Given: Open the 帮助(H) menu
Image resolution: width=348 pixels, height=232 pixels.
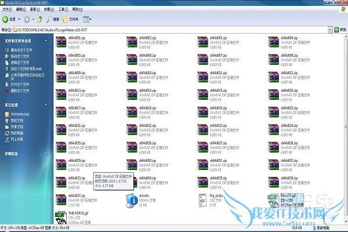Looking at the screenshot, I should pyautogui.click(x=78, y=9).
